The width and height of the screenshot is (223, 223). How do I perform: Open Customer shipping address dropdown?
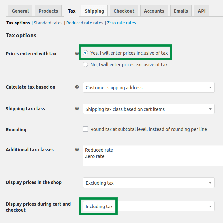pyautogui.click(x=149, y=87)
